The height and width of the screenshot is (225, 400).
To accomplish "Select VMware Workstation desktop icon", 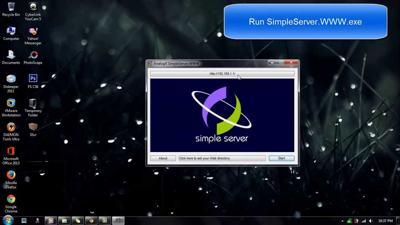I will [x=11, y=108].
